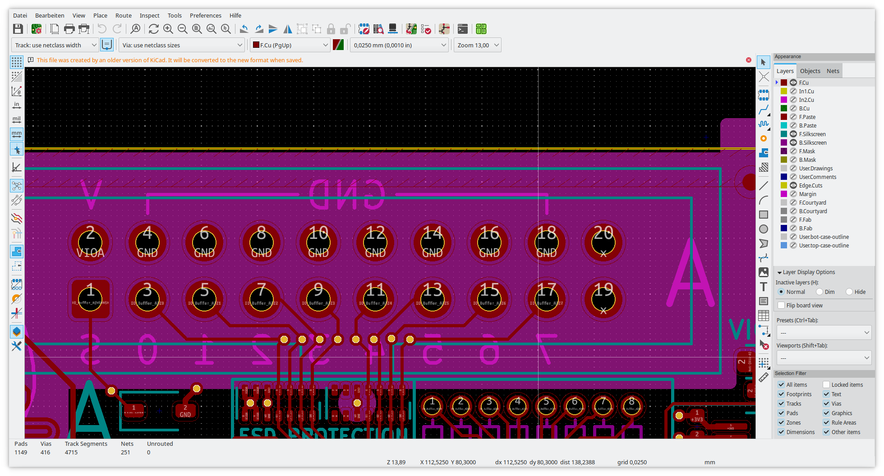Click the F.Cu layer color swatch

click(x=784, y=83)
